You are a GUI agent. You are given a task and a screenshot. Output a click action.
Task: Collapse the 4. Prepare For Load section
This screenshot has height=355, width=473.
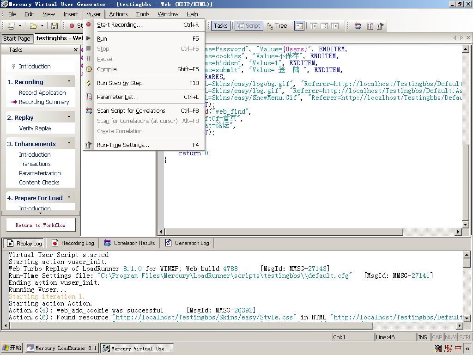pos(69,197)
